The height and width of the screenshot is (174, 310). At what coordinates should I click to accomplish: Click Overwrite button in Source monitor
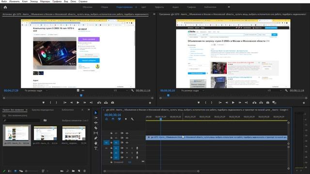(106, 102)
